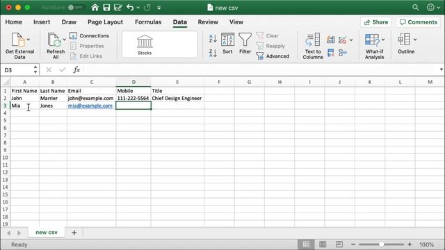
Task: Open the search magnifier in the title bar
Action: [x=416, y=8]
